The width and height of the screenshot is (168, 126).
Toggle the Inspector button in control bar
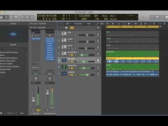click(6, 17)
